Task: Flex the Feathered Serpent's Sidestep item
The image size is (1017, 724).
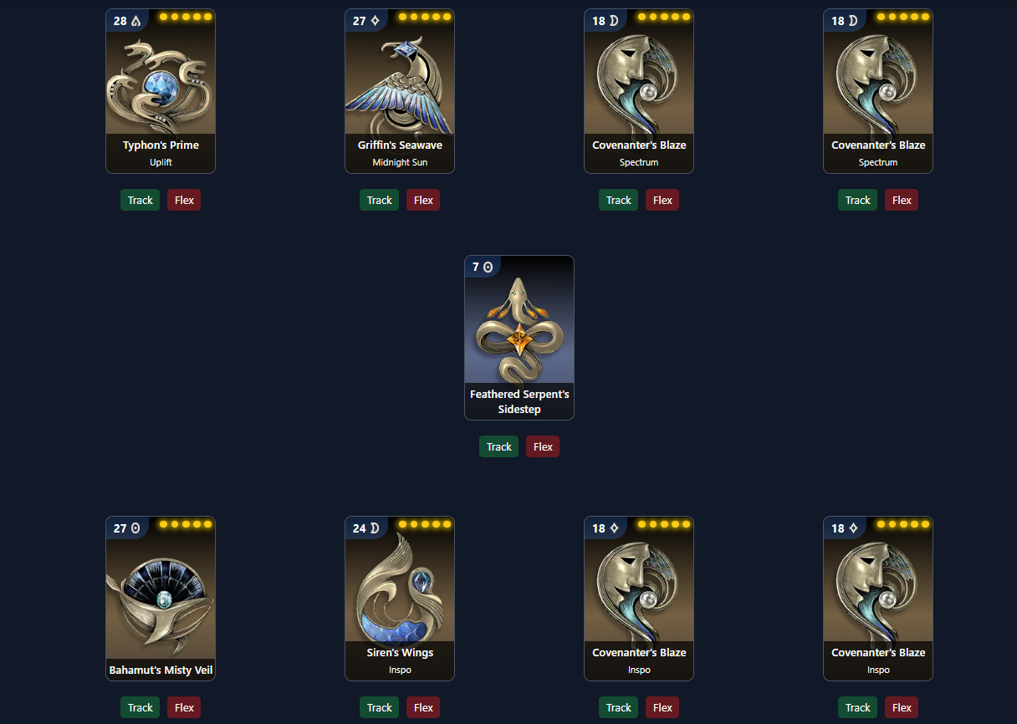Action: pos(543,446)
